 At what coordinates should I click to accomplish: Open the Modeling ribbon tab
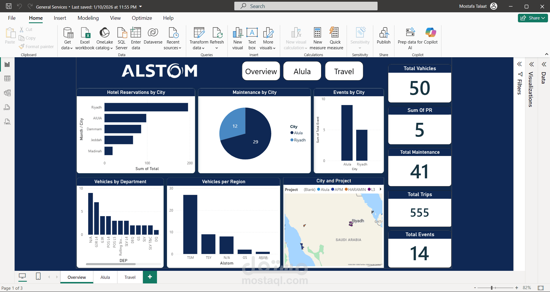point(88,18)
